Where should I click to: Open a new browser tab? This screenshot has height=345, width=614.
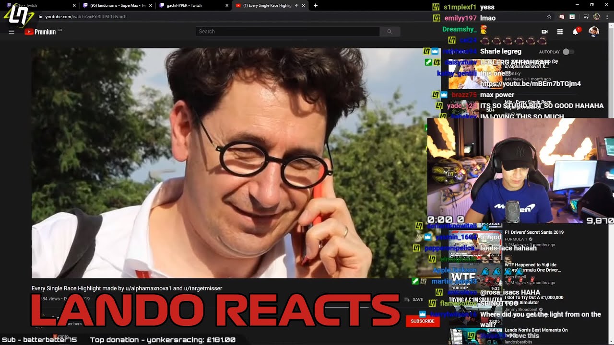[x=315, y=5]
